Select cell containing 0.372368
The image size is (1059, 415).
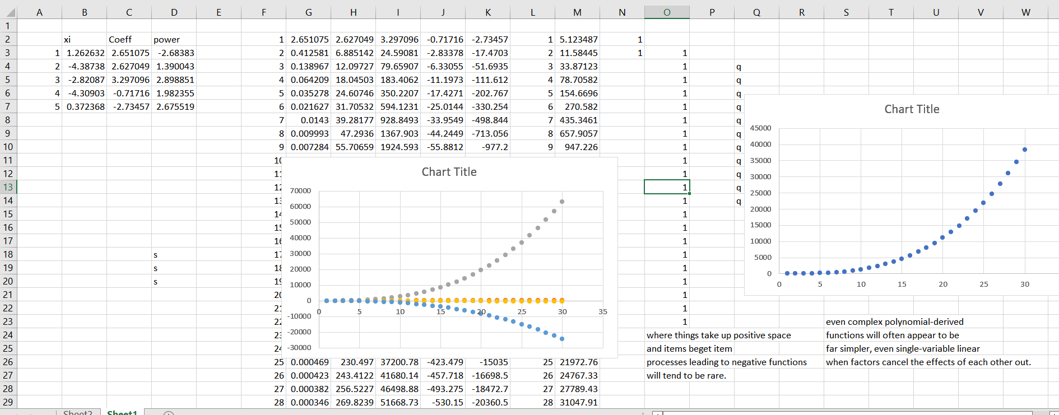tap(84, 106)
